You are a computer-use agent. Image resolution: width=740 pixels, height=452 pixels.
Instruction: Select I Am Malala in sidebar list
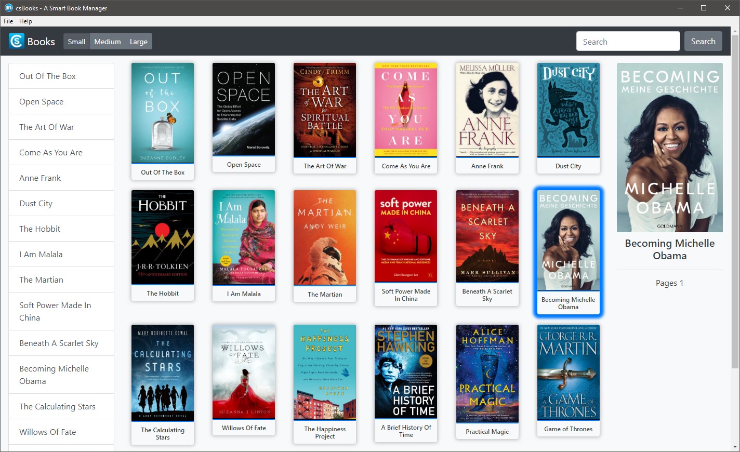61,254
